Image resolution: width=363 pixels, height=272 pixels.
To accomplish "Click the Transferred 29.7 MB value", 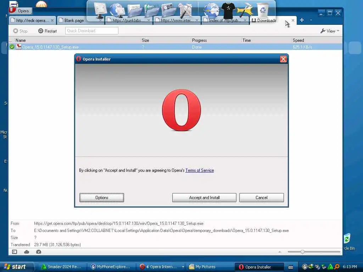I will tap(57, 244).
